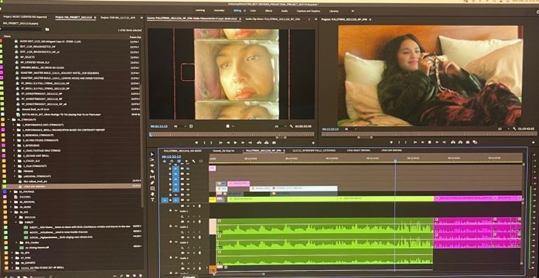Viewport: 539px width, 278px height.
Task: Step back one frame in Source monitor
Action: 228,142
